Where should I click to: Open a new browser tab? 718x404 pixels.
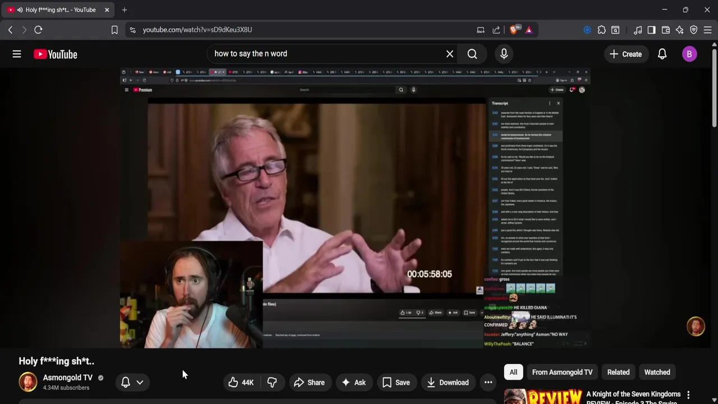(x=125, y=10)
